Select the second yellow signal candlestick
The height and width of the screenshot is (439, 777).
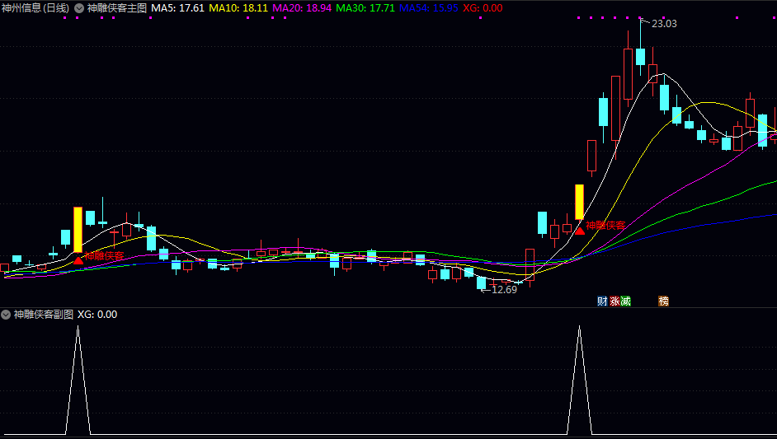tap(579, 202)
